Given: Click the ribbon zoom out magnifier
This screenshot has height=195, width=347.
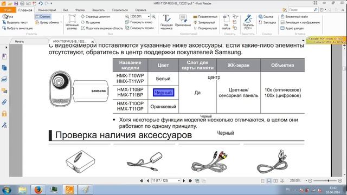Looking at the screenshot, I should coord(127,17).
